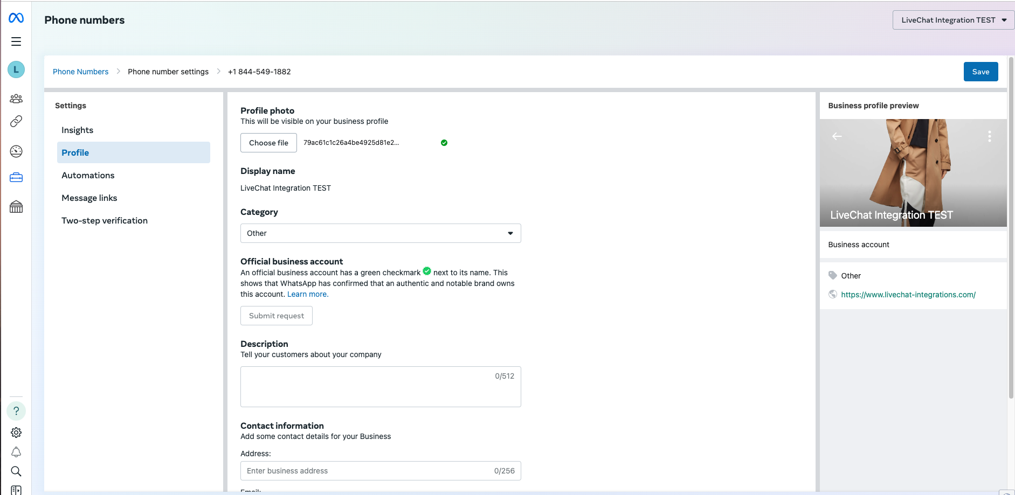Image resolution: width=1015 pixels, height=495 pixels.
Task: Open the Learn more link
Action: (x=308, y=294)
